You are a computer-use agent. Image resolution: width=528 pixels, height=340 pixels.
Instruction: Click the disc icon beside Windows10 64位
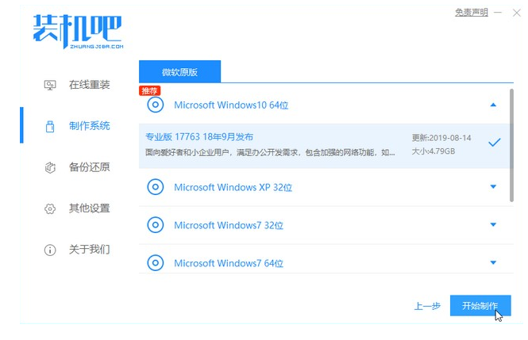click(x=156, y=105)
